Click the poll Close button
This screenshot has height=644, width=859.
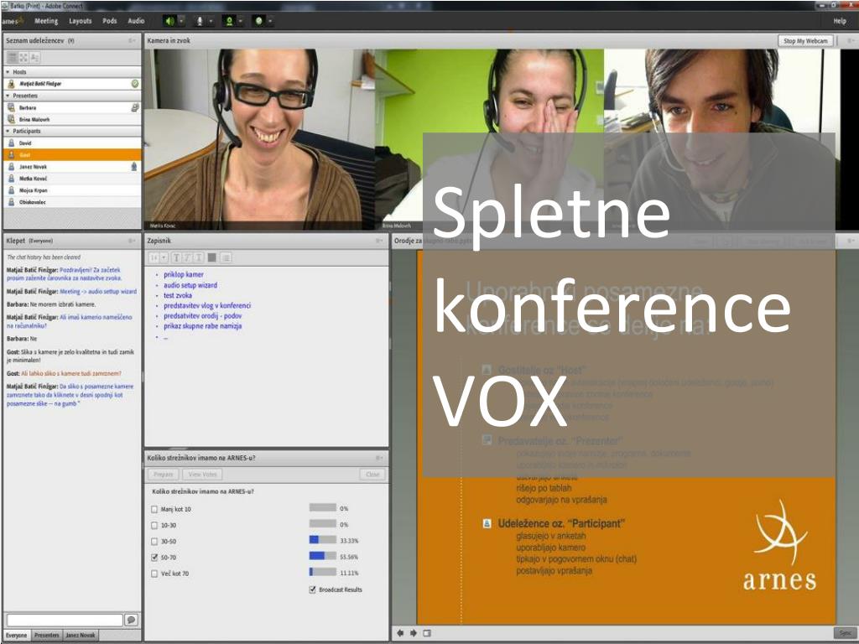click(372, 475)
